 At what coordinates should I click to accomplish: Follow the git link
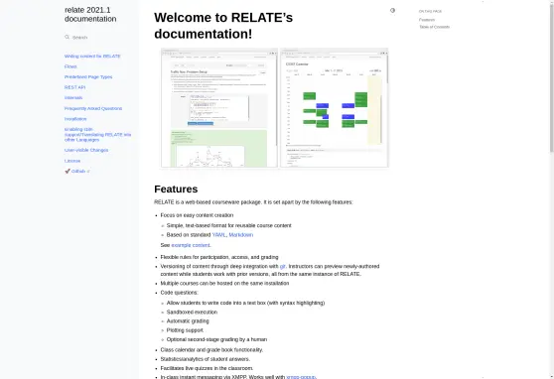tap(283, 266)
